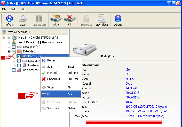Expand the Data (E:) tree node
The image size is (182, 127).
click(x=14, y=61)
